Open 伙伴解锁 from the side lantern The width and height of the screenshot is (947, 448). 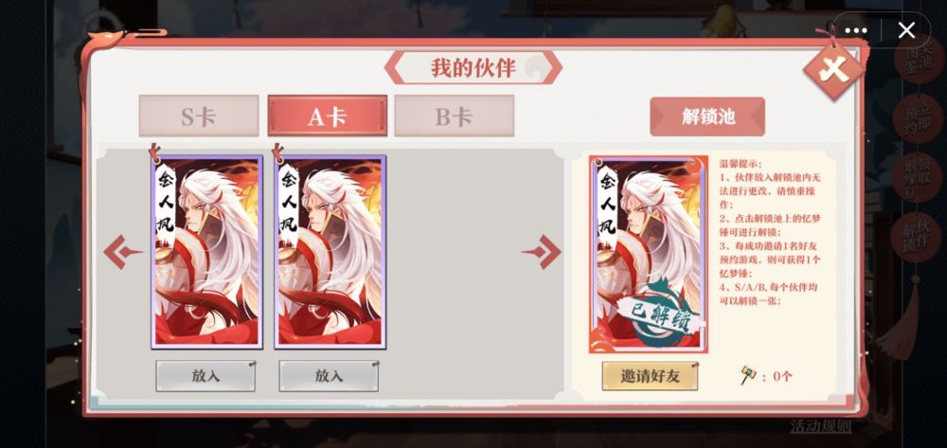tap(918, 237)
